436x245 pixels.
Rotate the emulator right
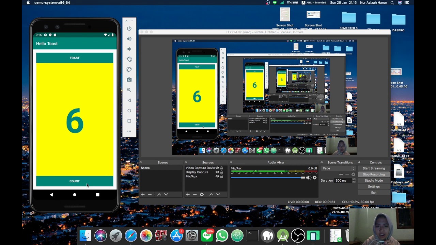pos(129,69)
